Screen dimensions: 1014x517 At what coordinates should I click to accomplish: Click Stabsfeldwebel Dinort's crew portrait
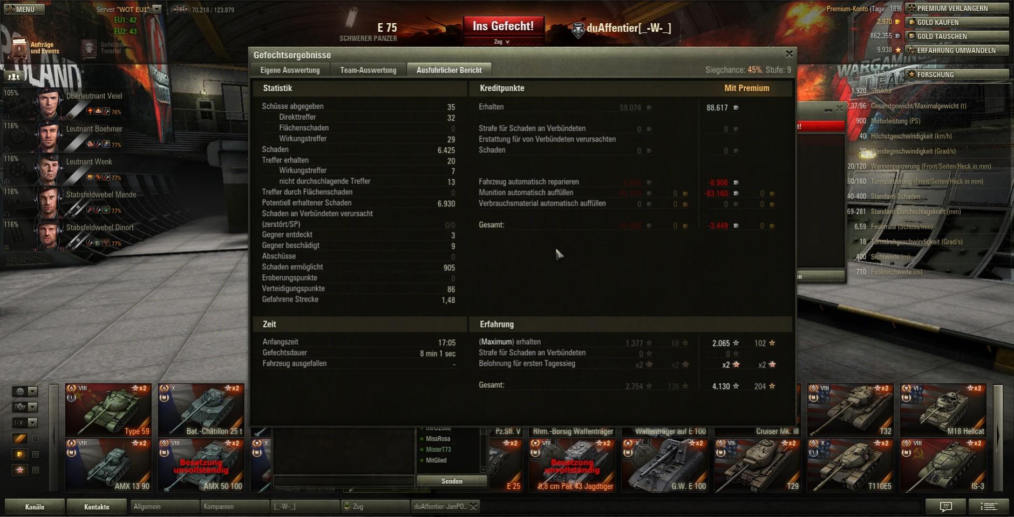48,234
